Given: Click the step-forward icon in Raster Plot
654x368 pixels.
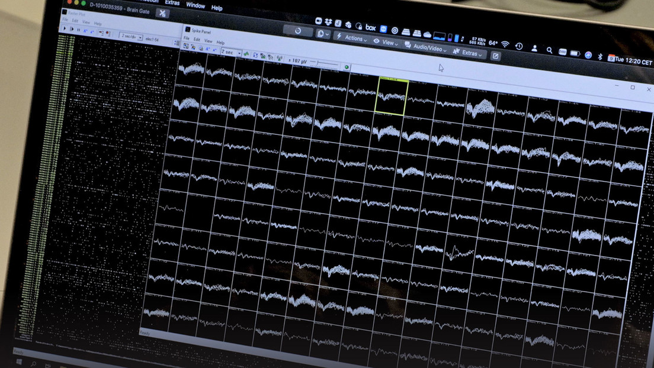Looking at the screenshot, I should [72, 29].
